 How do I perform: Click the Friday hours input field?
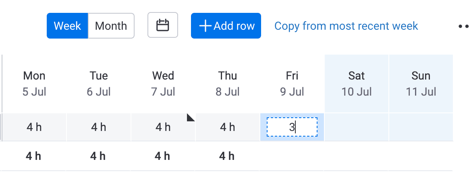tap(292, 127)
